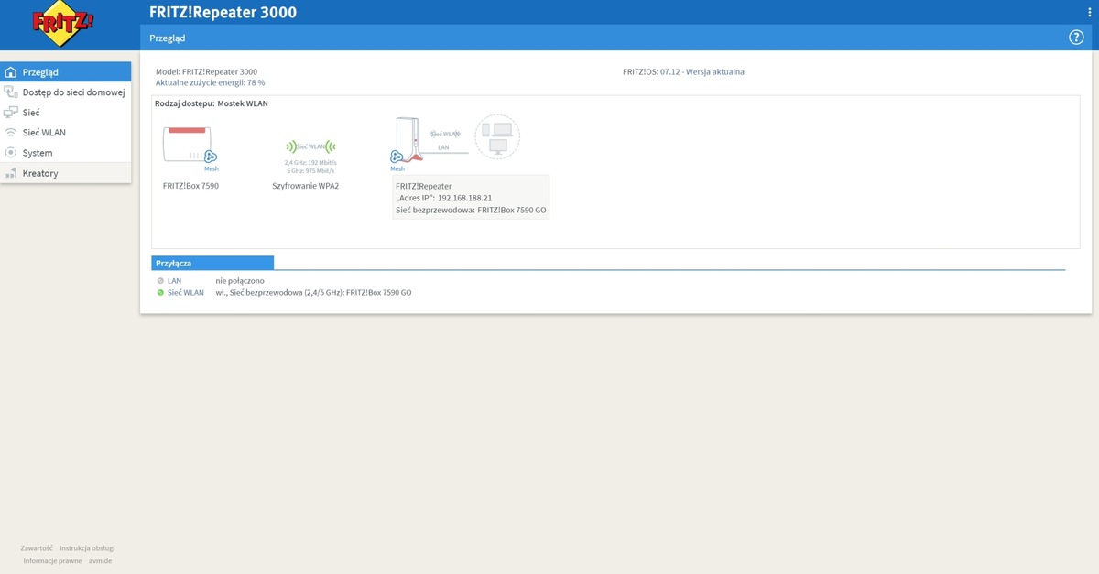The height and width of the screenshot is (574, 1099).
Task: Open Dostęp do sieci domowej menu
Action: (x=66, y=92)
